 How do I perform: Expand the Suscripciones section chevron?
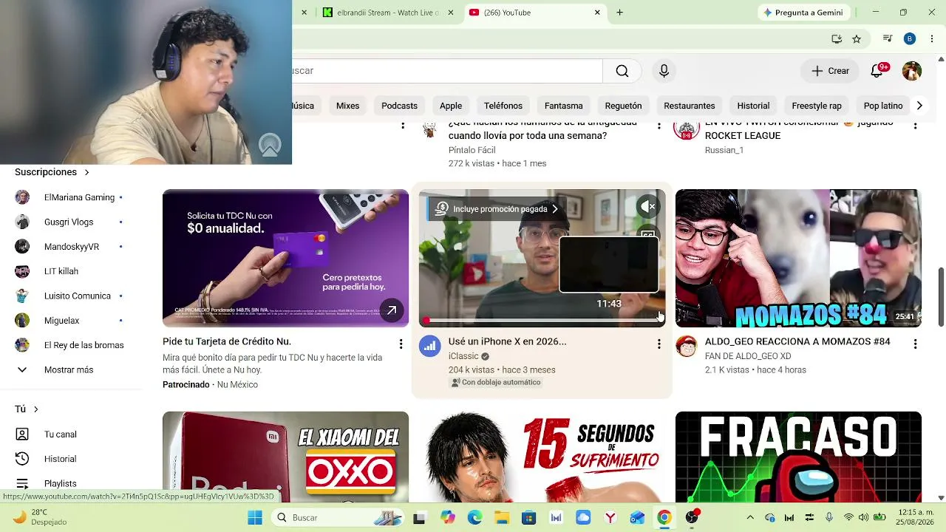coord(86,172)
